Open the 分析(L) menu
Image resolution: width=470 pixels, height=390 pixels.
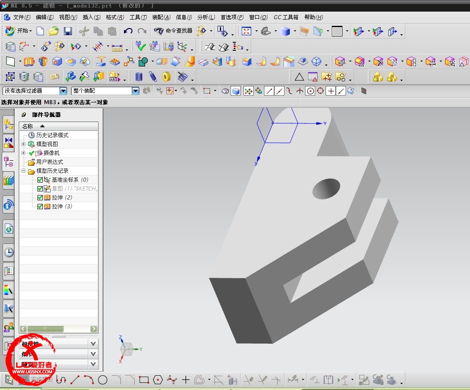click(x=206, y=17)
